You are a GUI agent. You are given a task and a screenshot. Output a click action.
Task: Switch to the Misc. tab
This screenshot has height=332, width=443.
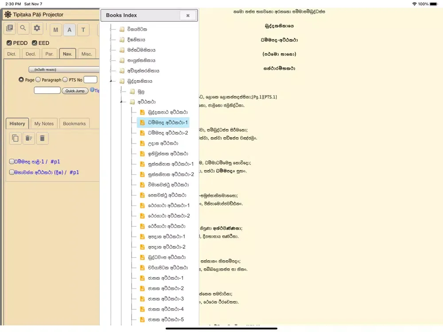[x=87, y=54]
